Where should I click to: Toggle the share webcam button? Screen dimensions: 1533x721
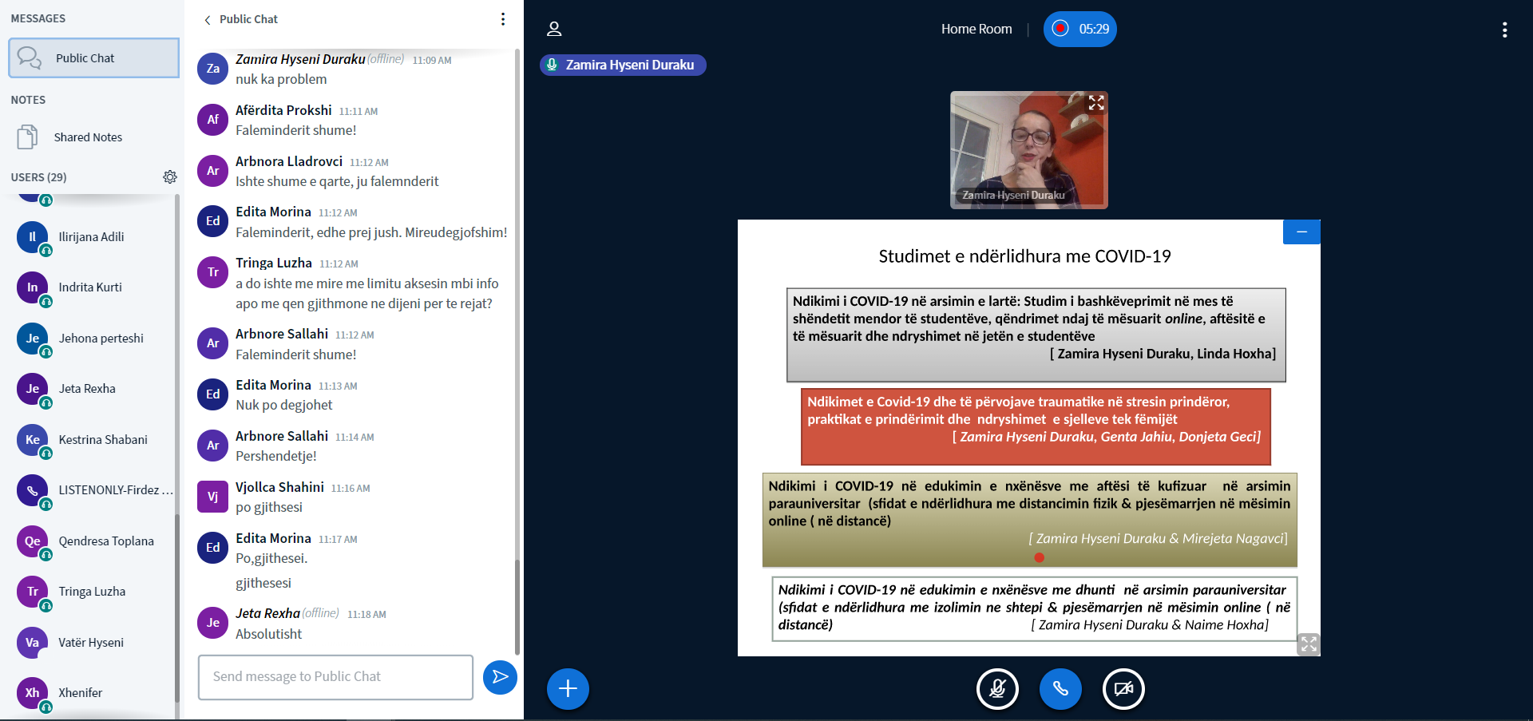pyautogui.click(x=1123, y=688)
